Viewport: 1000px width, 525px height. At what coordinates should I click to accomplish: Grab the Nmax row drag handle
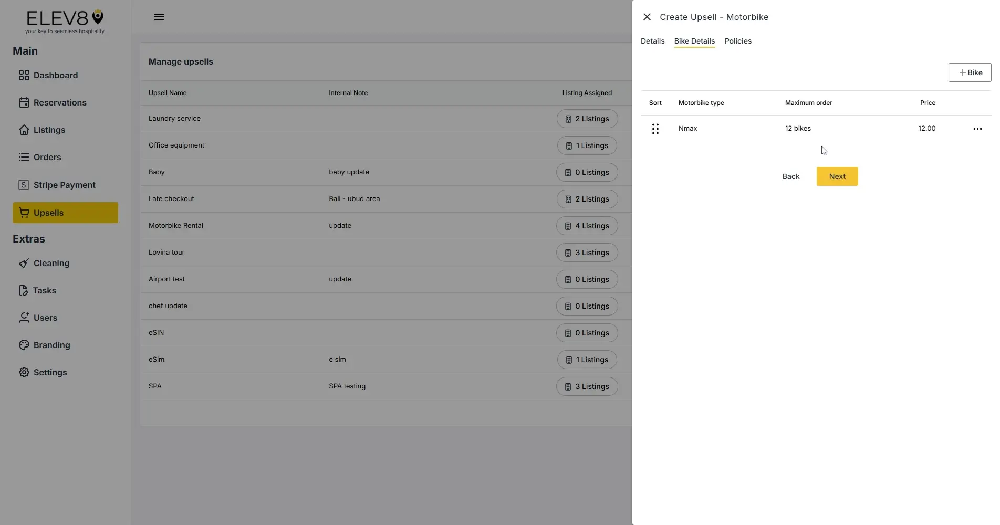coord(655,128)
